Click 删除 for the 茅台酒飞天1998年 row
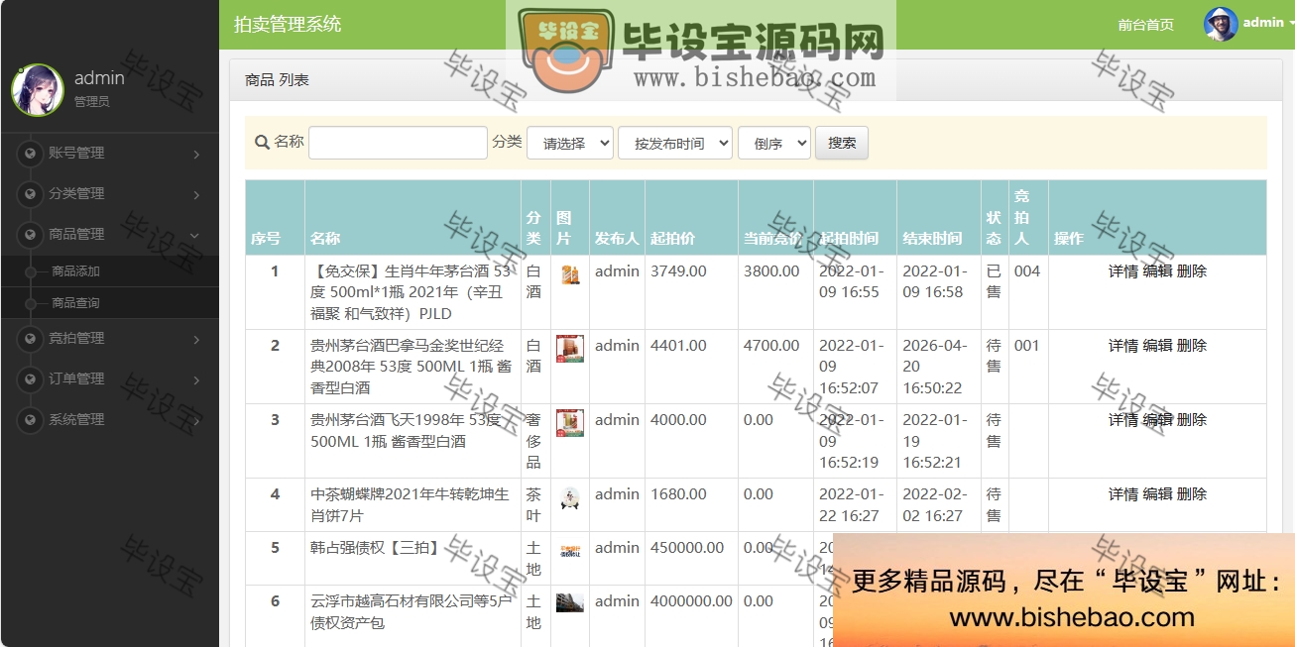 (1192, 420)
